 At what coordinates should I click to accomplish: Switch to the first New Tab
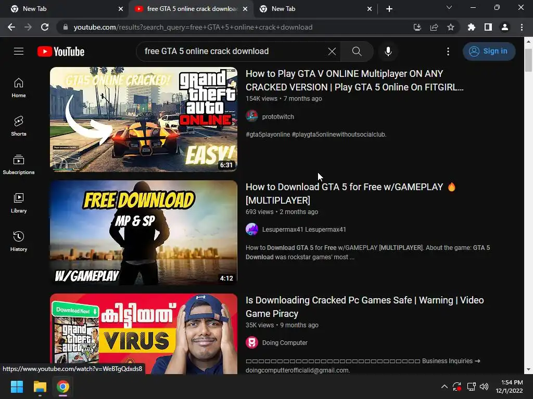[65, 9]
